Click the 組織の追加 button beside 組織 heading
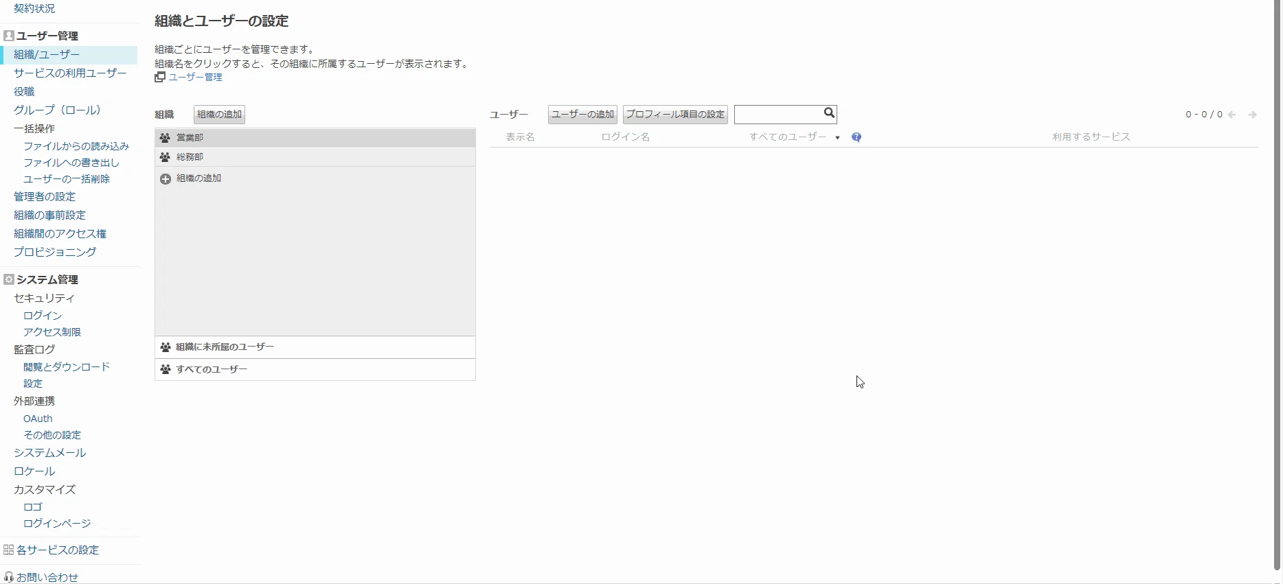The width and height of the screenshot is (1283, 584). point(220,115)
